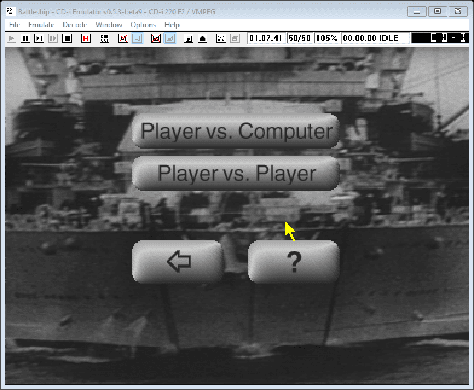Open the File menu
Image resolution: width=474 pixels, height=390 pixels.
coord(15,25)
